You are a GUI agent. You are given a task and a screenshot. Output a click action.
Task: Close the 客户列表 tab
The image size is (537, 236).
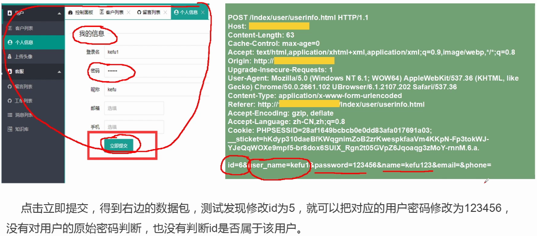(x=129, y=13)
